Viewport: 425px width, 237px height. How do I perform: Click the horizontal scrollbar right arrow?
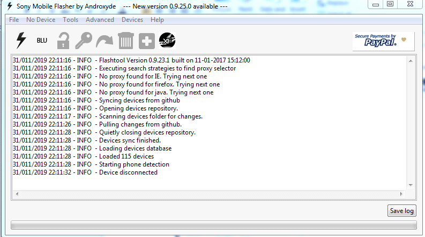tap(401, 194)
